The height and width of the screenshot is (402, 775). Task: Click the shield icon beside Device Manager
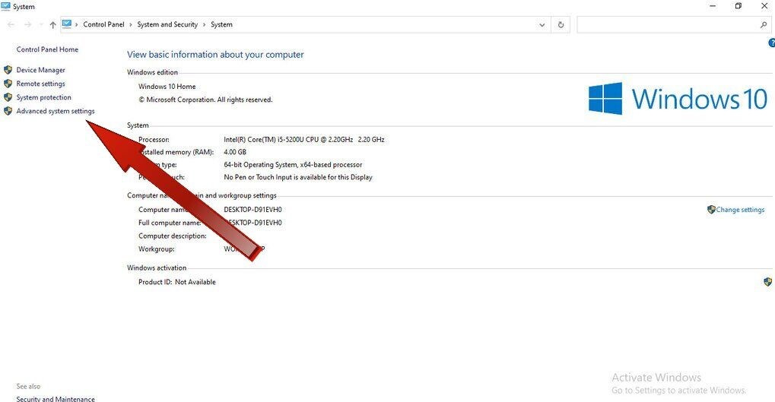point(8,70)
